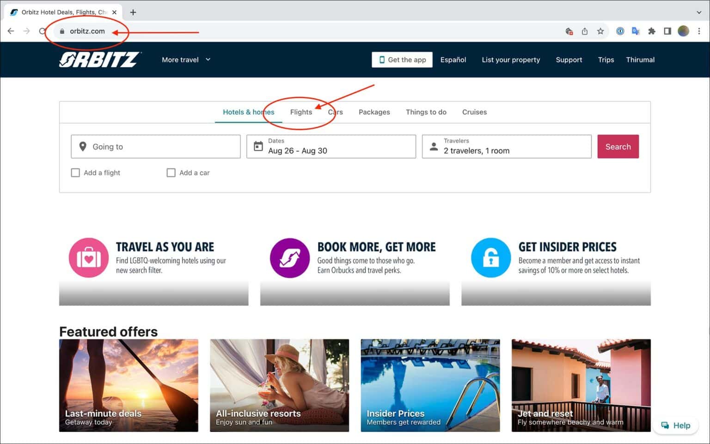This screenshot has height=444, width=710.
Task: Bookmark this page with the star icon
Action: 600,31
